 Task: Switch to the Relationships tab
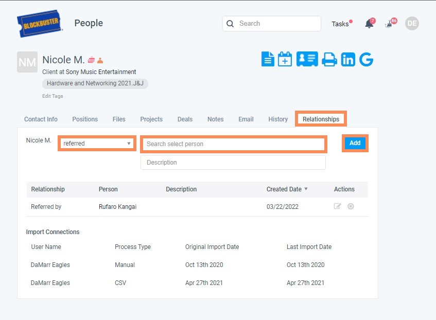coord(321,119)
